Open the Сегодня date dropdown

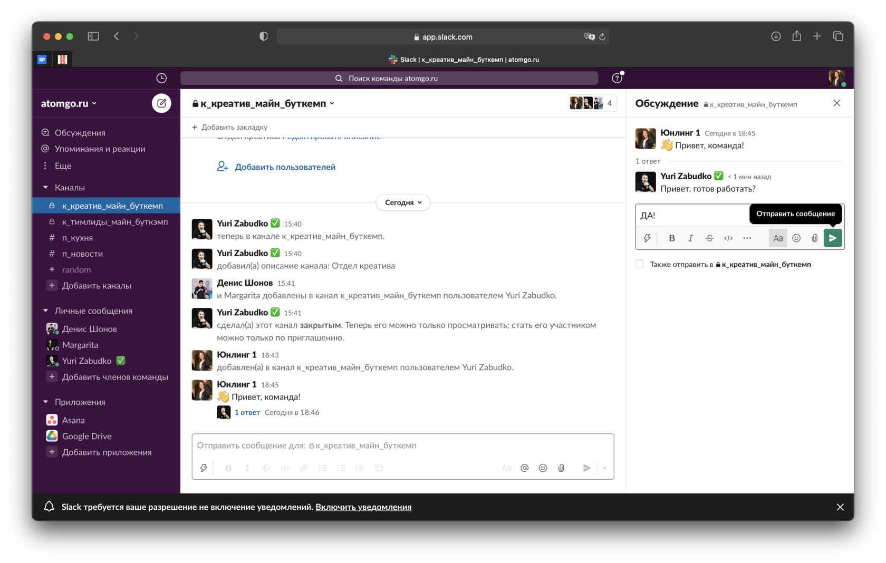click(403, 202)
